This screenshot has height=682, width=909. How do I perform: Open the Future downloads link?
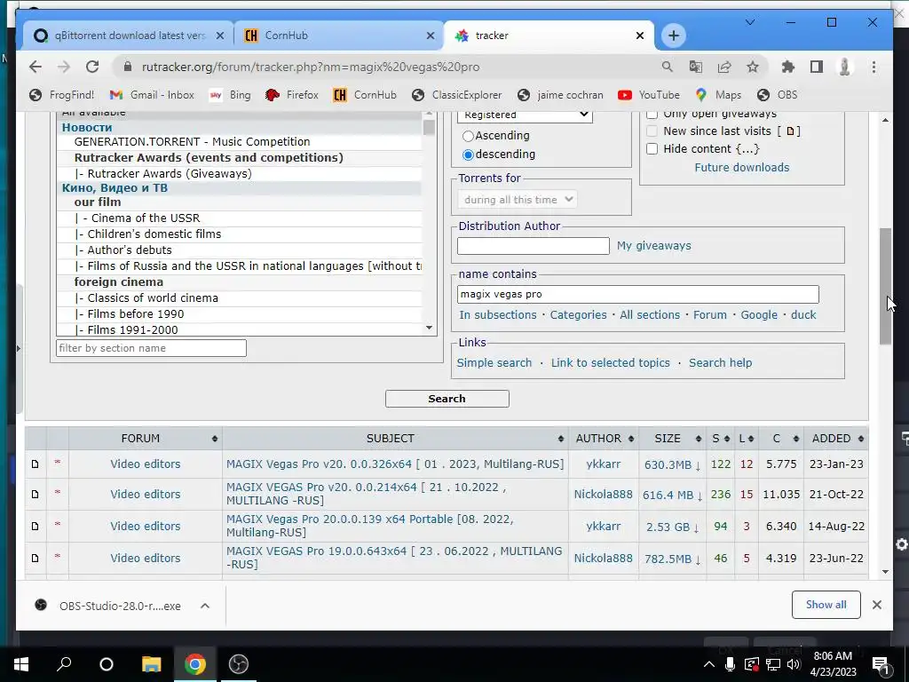tap(742, 167)
